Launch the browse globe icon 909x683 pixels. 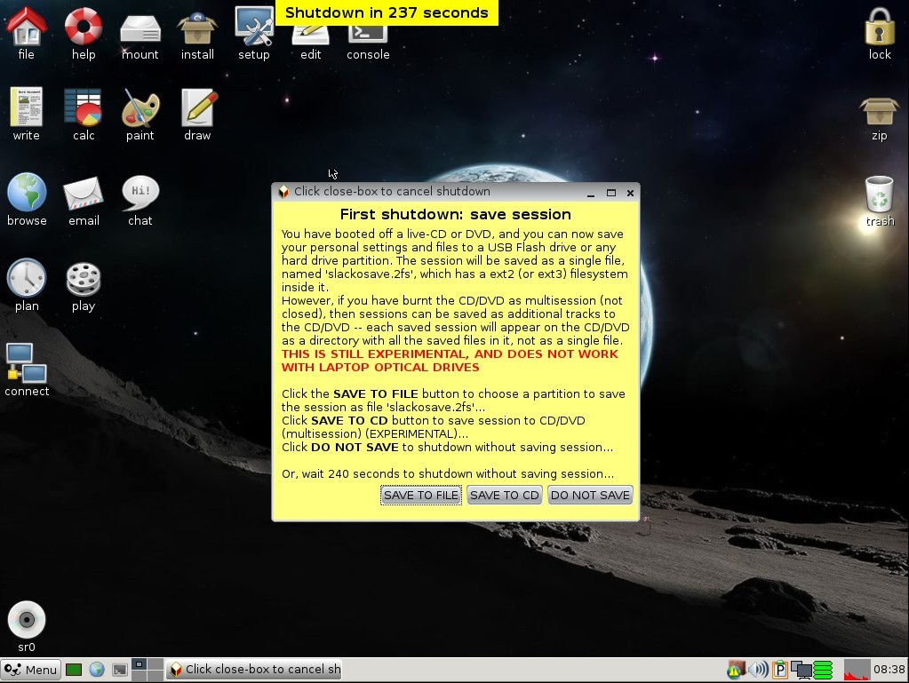pyautogui.click(x=27, y=192)
